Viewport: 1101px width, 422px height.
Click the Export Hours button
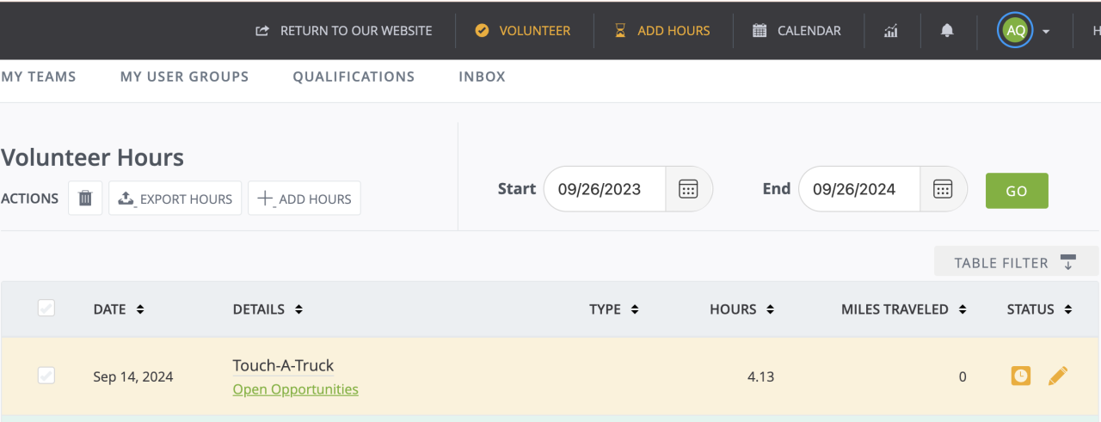[x=175, y=199]
